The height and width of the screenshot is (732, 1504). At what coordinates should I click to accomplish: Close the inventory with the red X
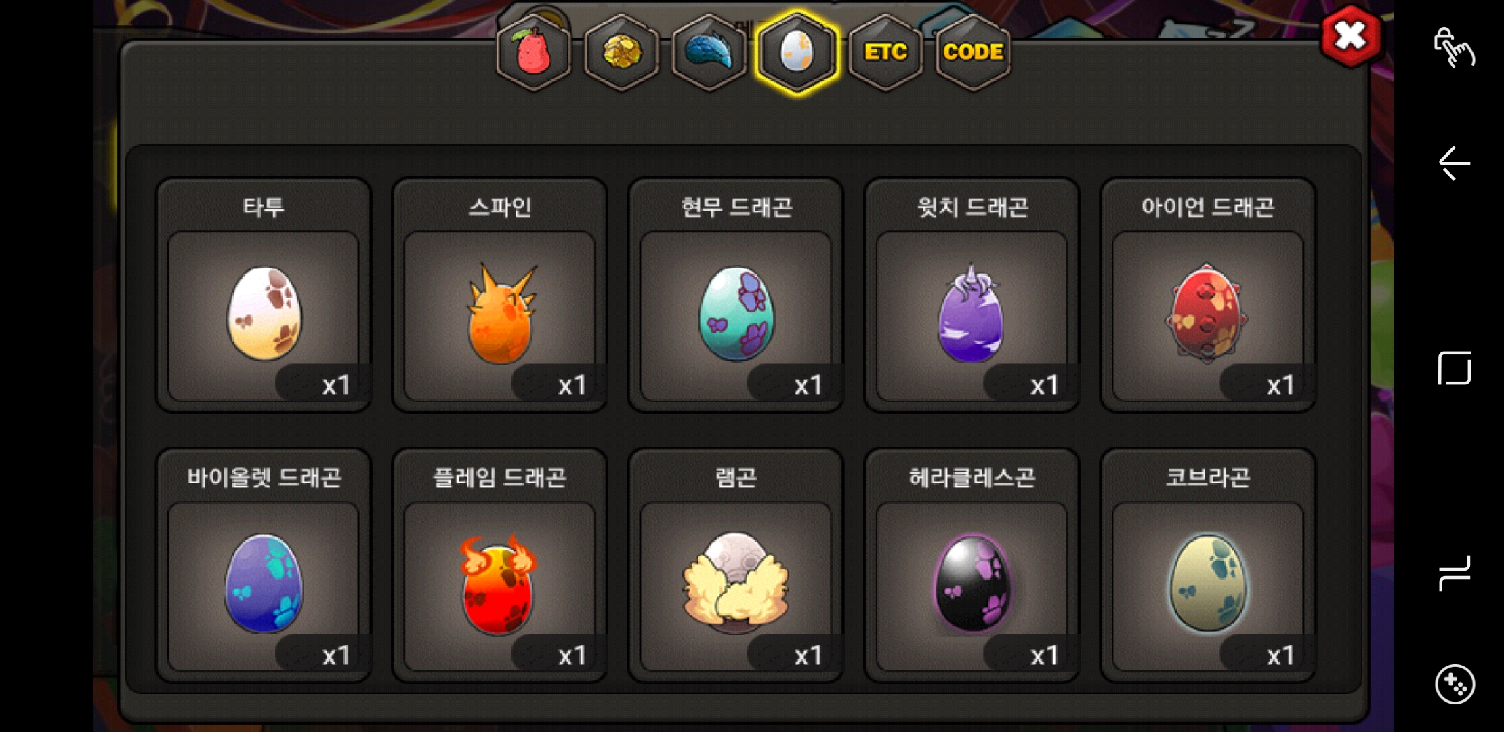point(1351,36)
